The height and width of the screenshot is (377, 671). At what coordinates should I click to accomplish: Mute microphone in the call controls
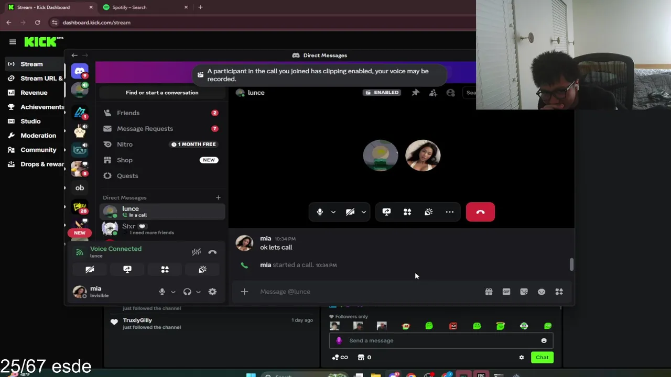(320, 212)
